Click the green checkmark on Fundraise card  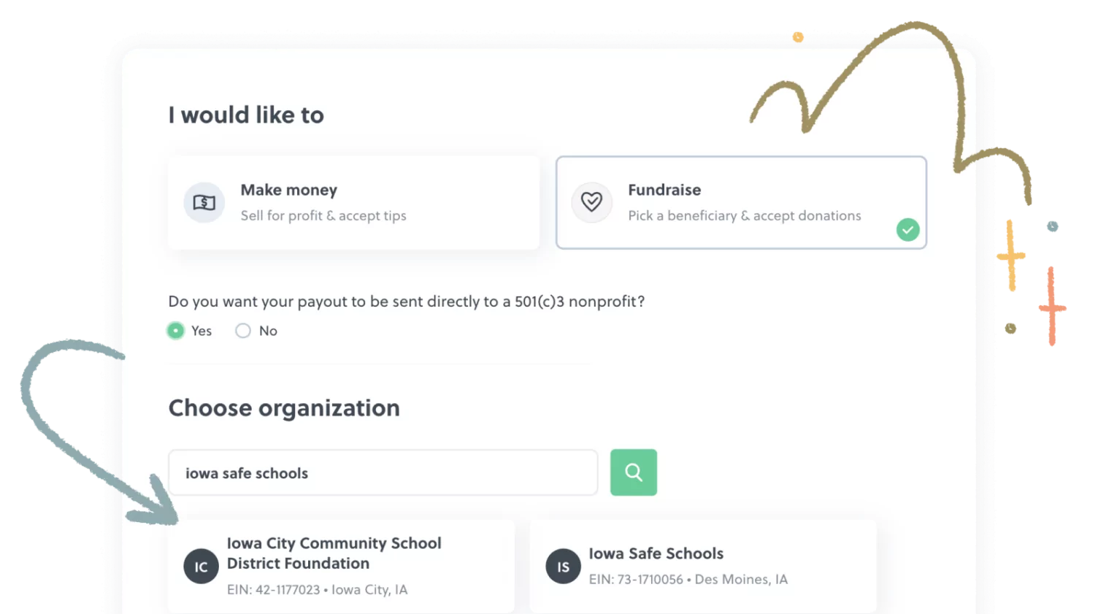coord(907,230)
